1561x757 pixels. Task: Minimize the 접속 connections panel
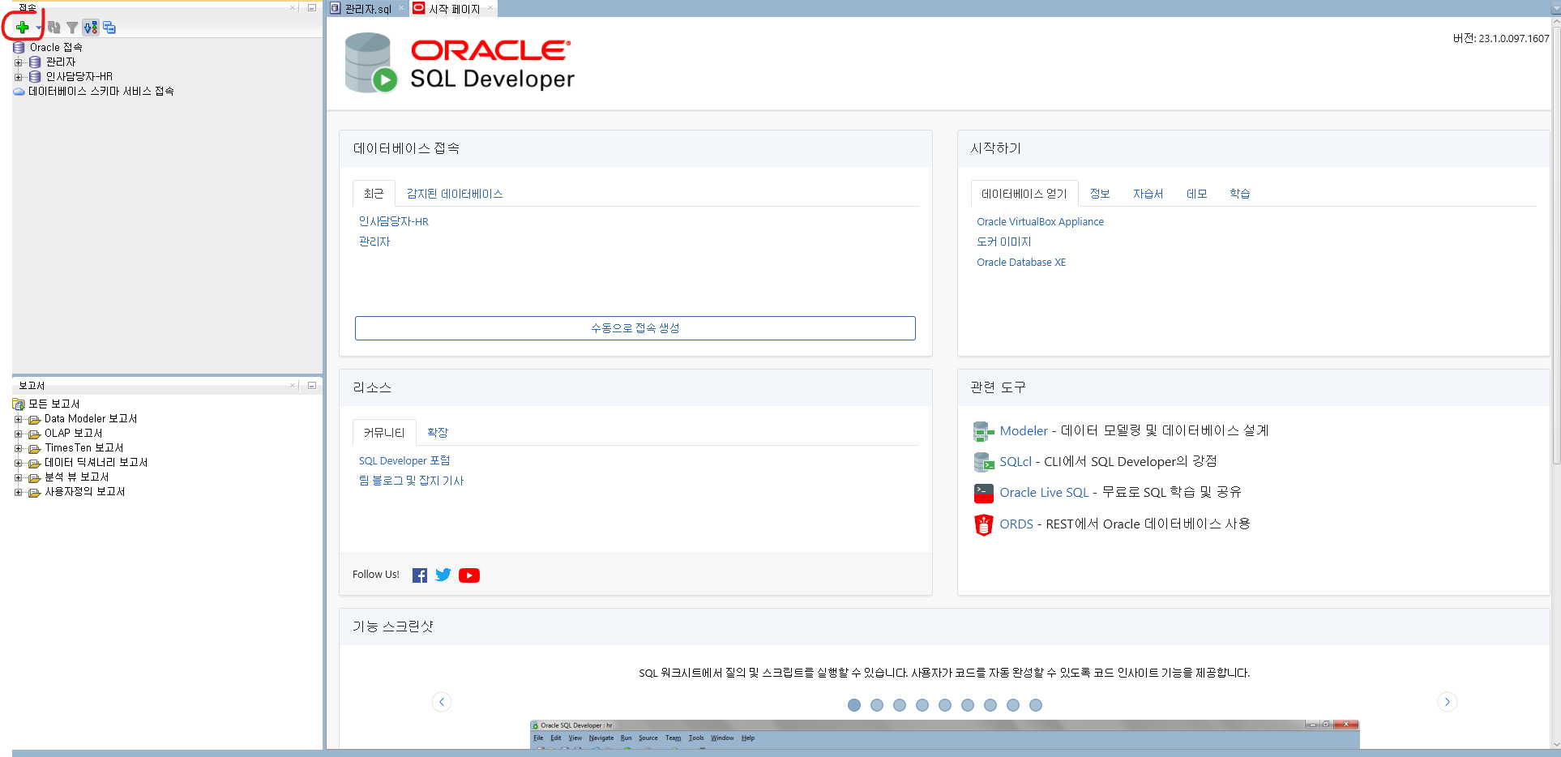point(312,7)
